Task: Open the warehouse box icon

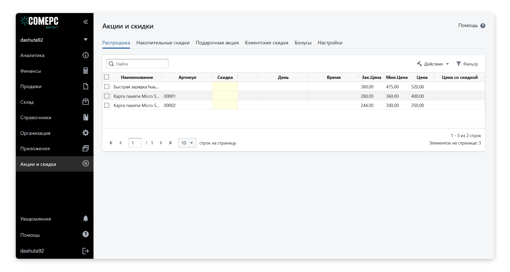Action: (x=85, y=102)
